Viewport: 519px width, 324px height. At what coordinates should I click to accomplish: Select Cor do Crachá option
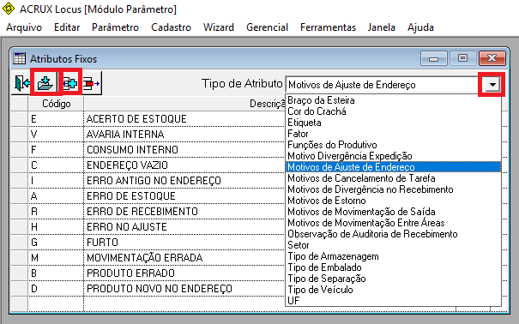coord(393,111)
